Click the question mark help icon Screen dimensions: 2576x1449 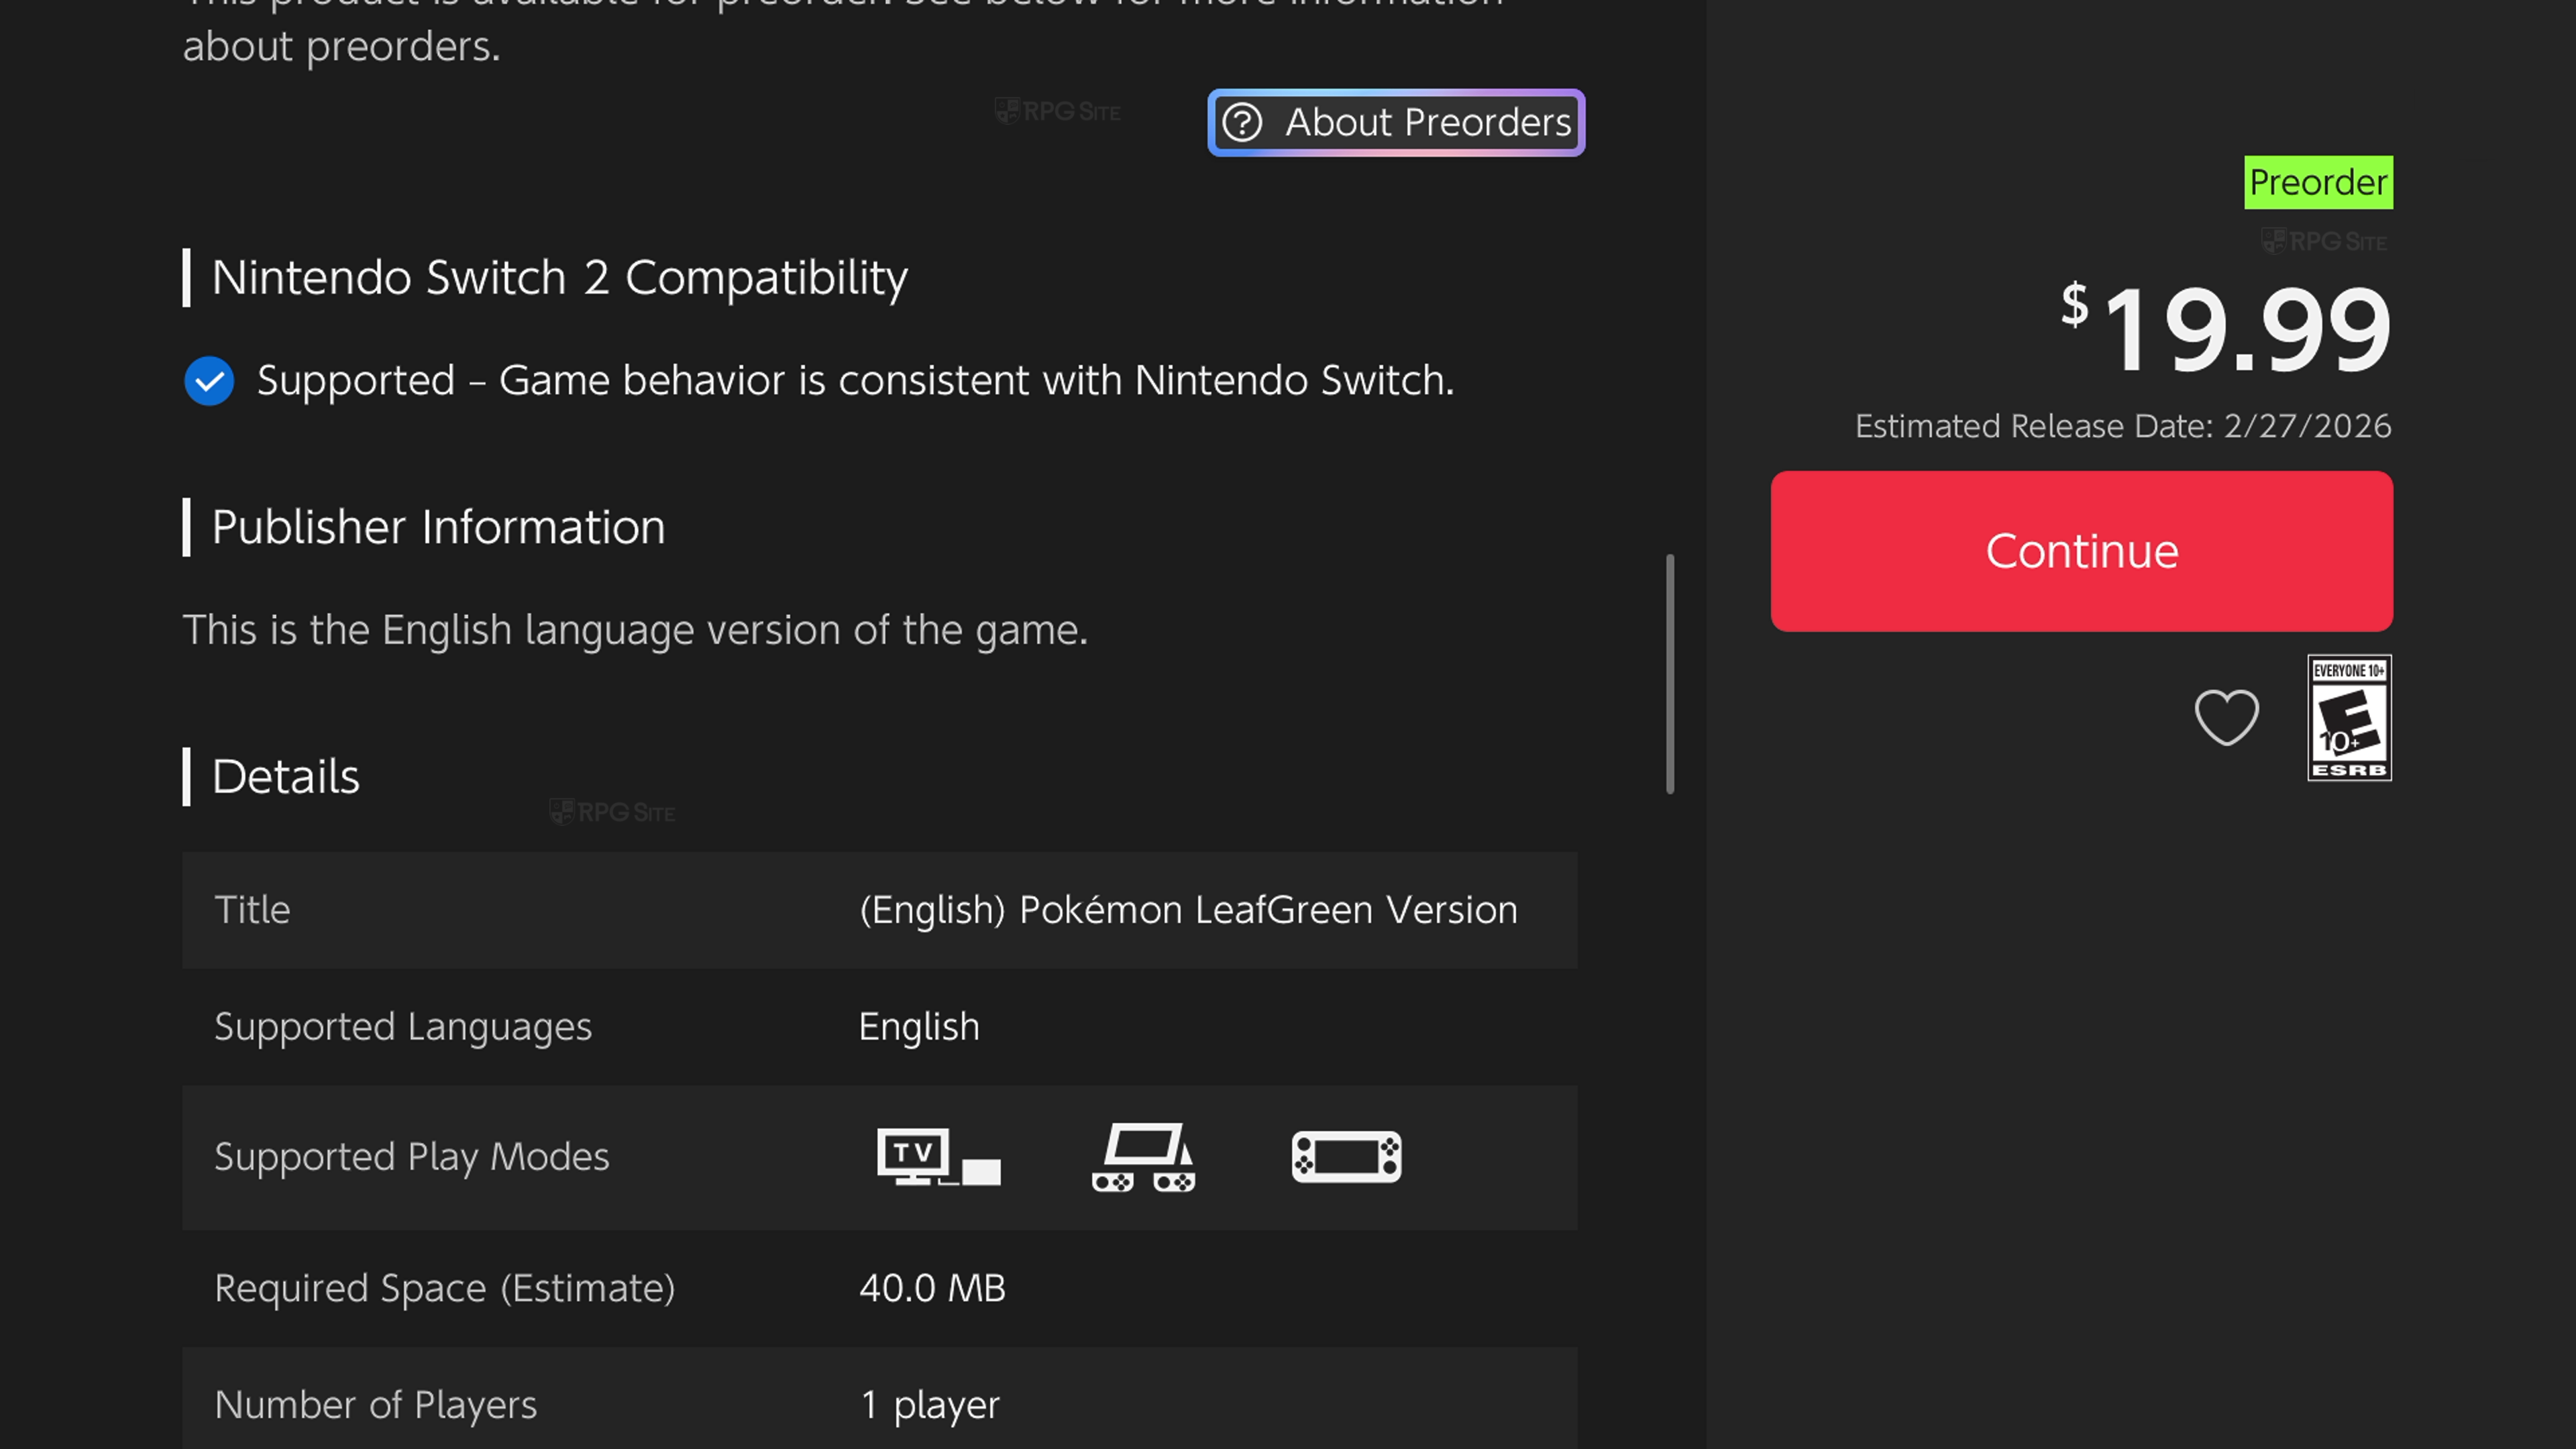point(1243,123)
